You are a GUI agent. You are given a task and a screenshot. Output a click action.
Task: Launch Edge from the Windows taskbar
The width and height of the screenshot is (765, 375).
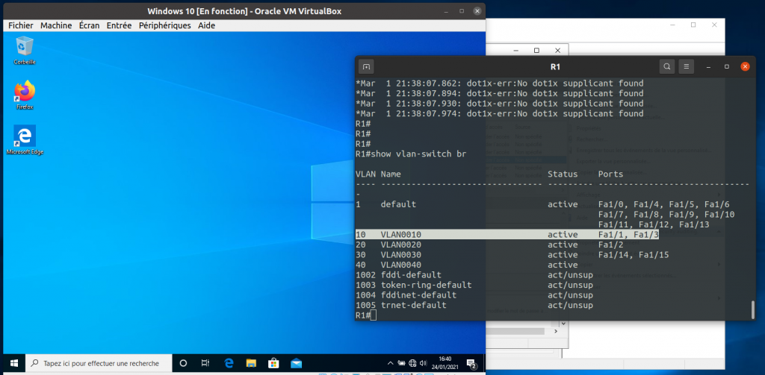pyautogui.click(x=229, y=363)
